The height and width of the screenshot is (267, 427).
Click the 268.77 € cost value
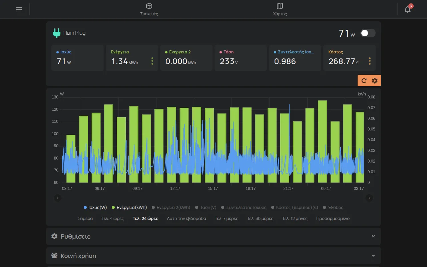coord(344,61)
